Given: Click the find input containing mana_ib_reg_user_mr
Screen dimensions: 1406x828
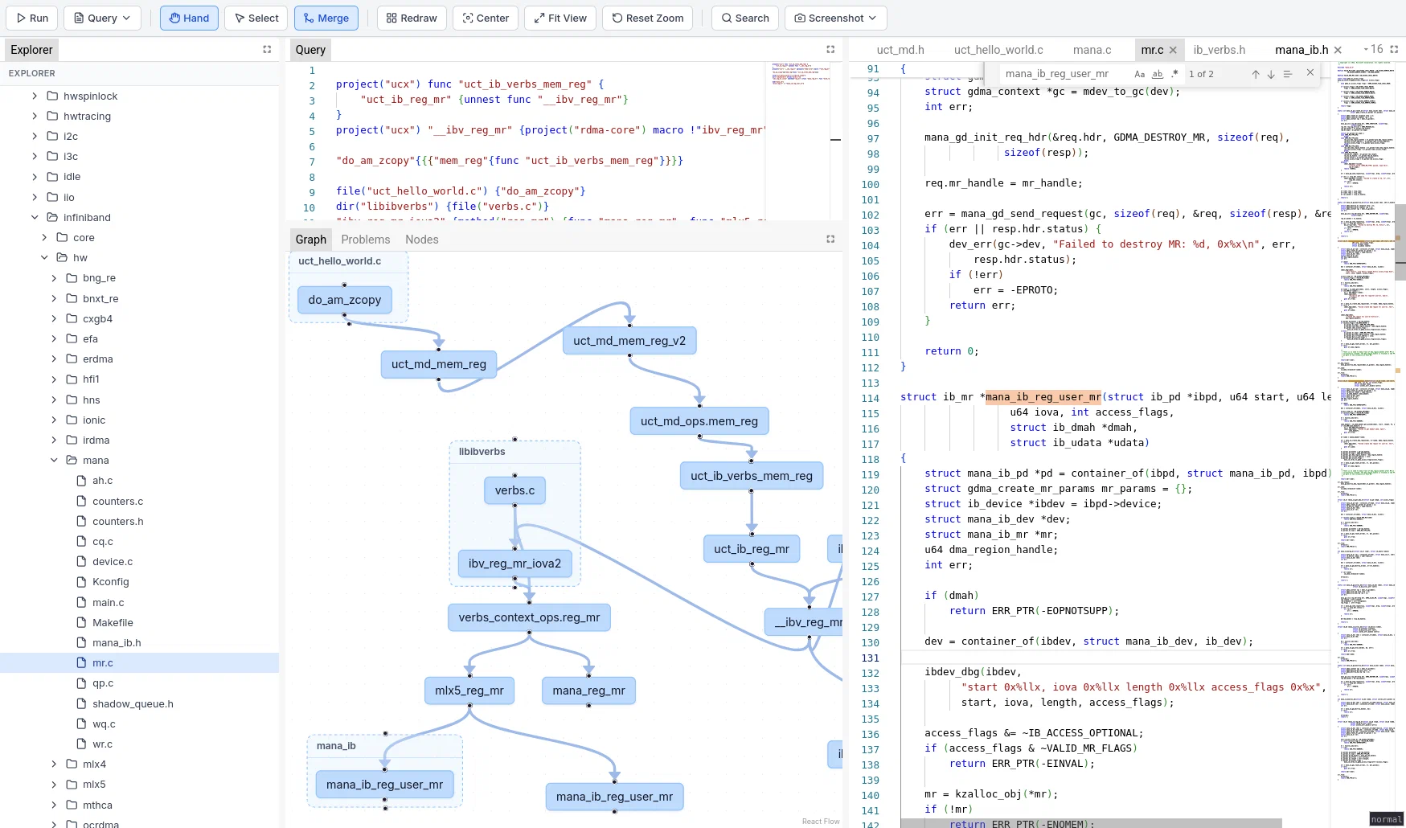Looking at the screenshot, I should 1065,74.
